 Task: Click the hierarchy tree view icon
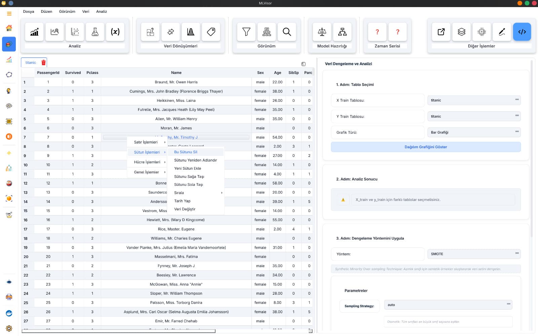(267, 32)
